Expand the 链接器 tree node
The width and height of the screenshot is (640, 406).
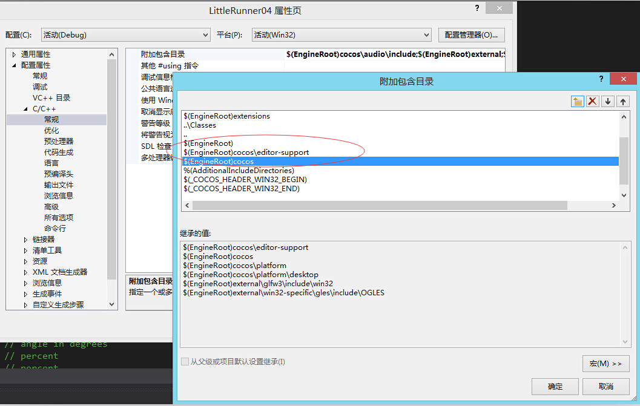click(25, 240)
